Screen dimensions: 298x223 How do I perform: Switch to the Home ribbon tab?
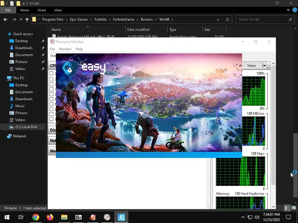click(x=25, y=10)
